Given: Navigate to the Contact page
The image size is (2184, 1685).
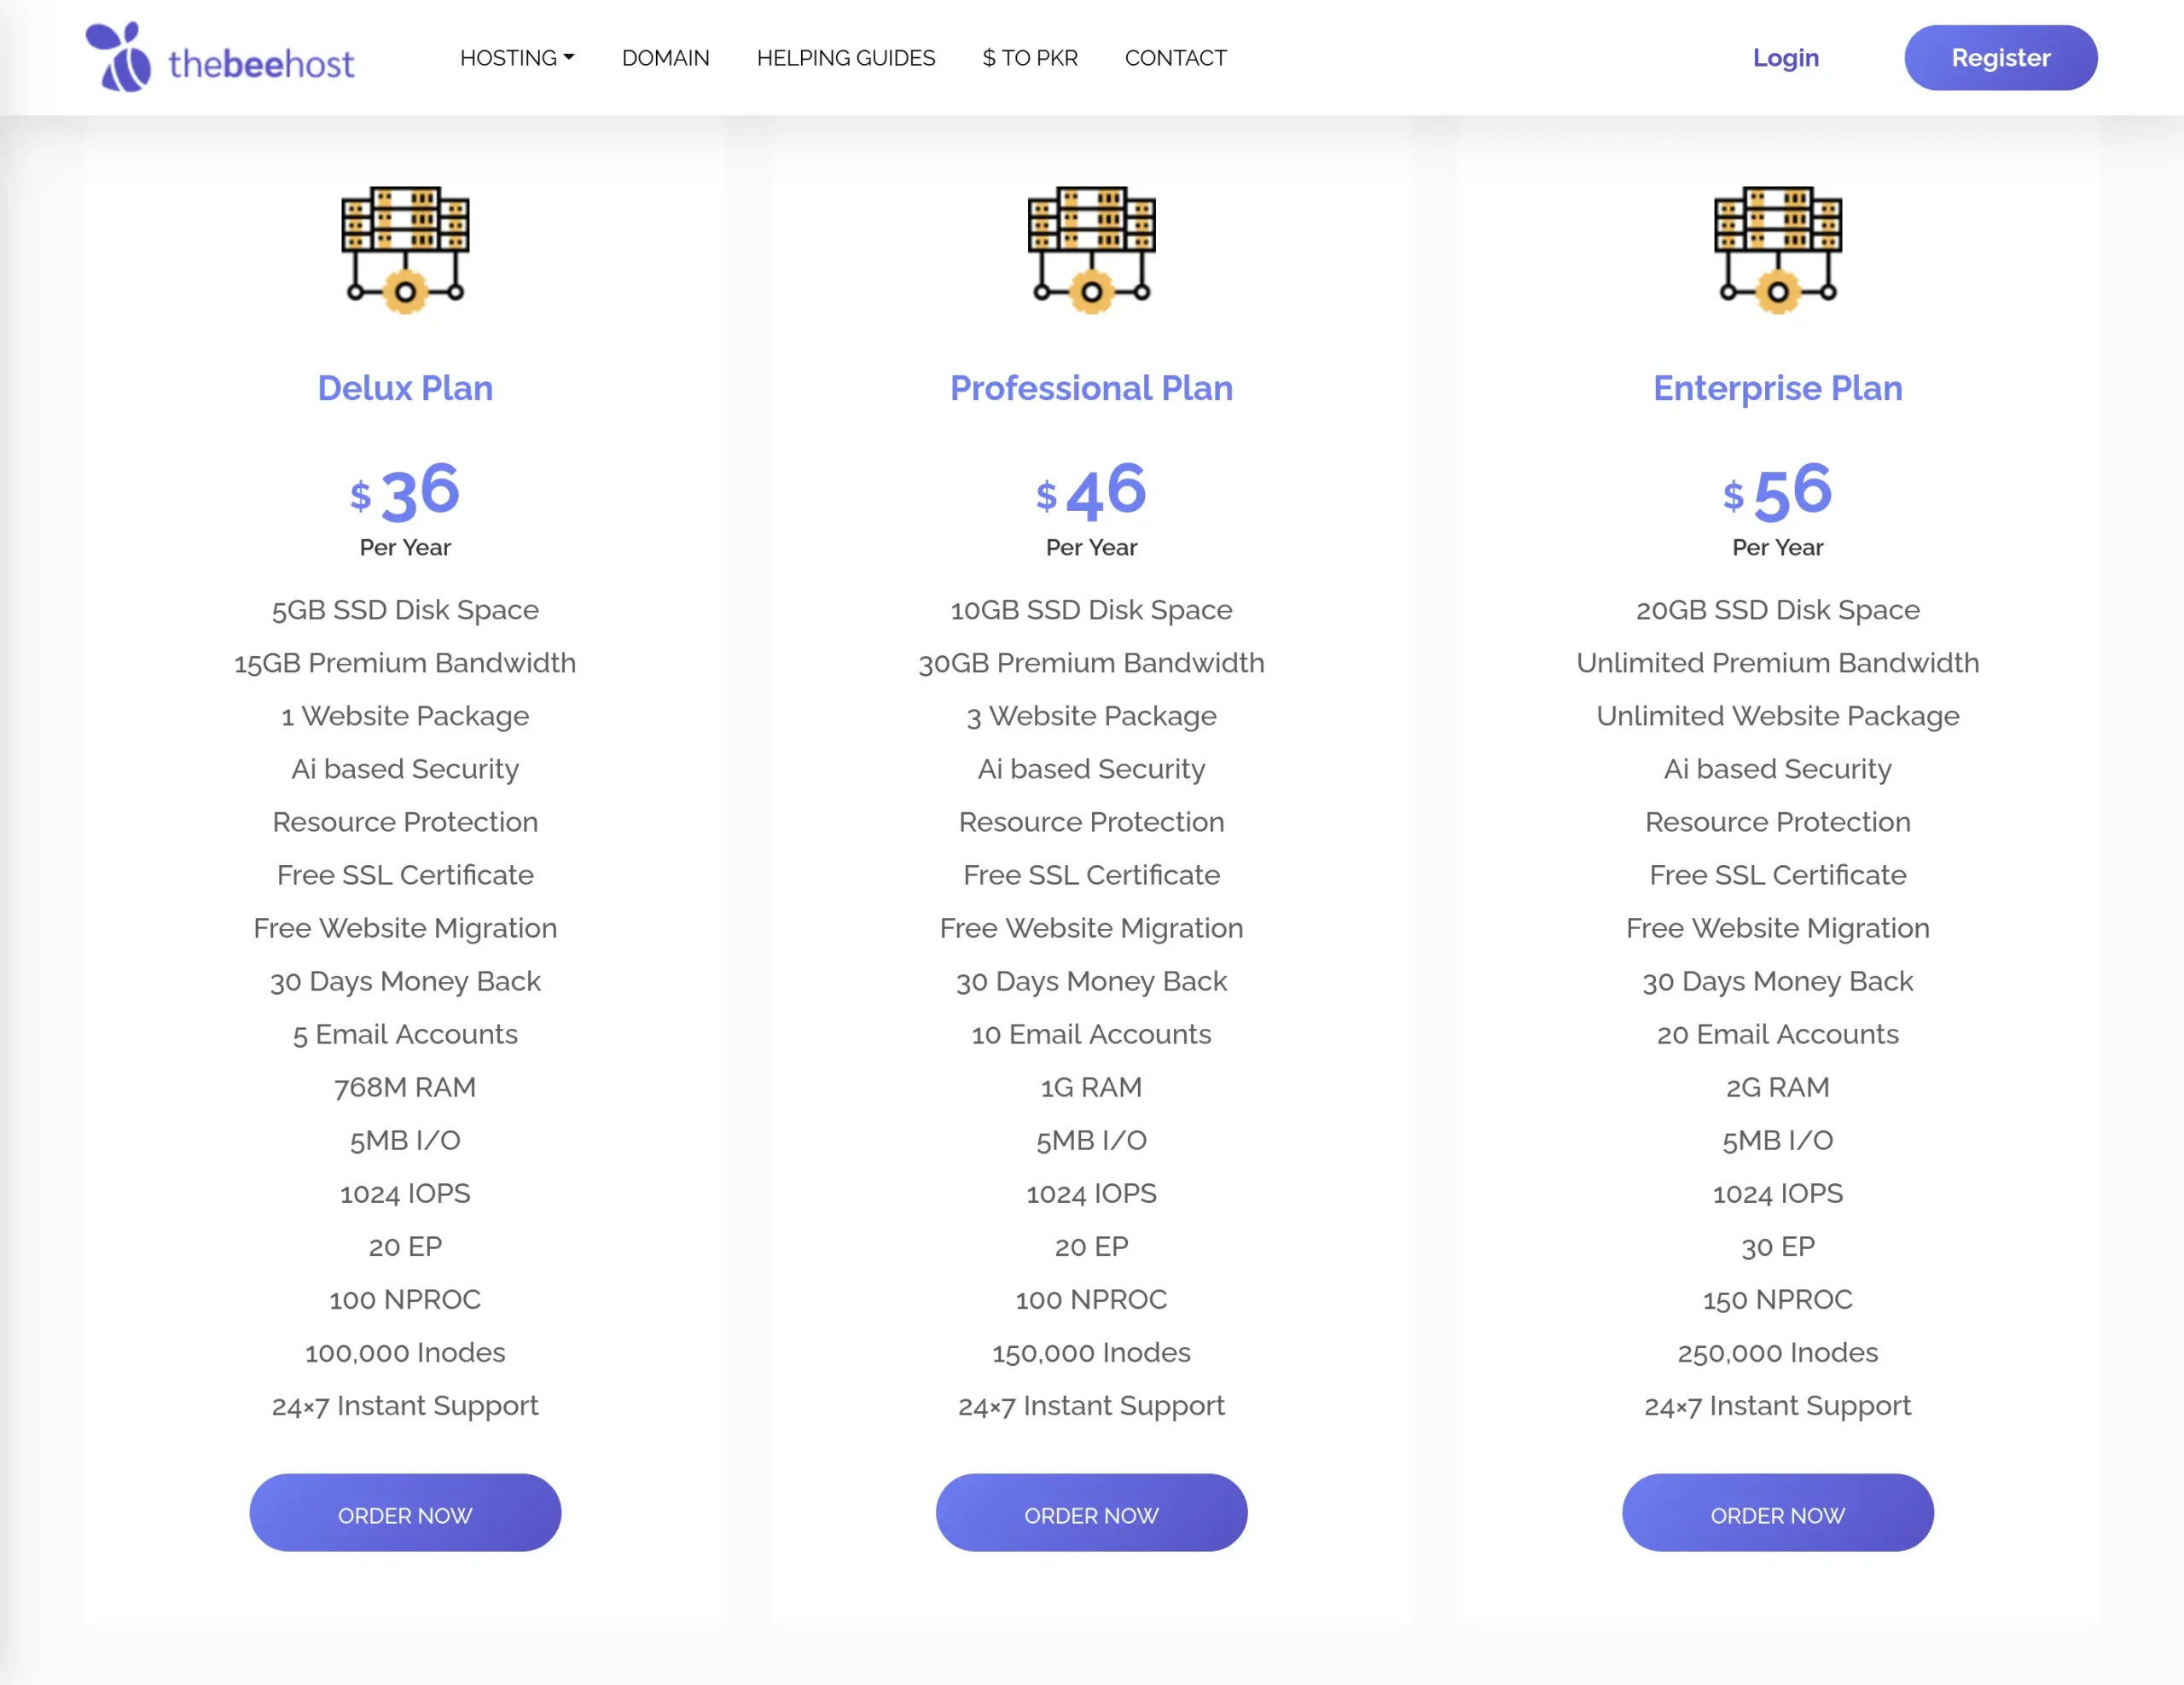Looking at the screenshot, I should tap(1175, 58).
